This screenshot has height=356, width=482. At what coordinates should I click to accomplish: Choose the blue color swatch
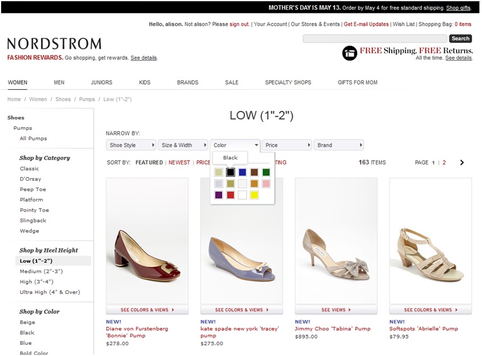point(242,172)
